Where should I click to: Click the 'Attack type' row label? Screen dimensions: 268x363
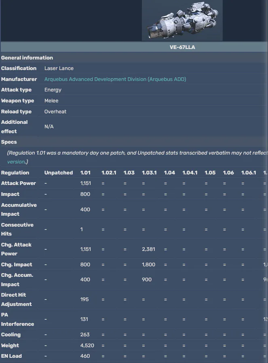coord(16,90)
